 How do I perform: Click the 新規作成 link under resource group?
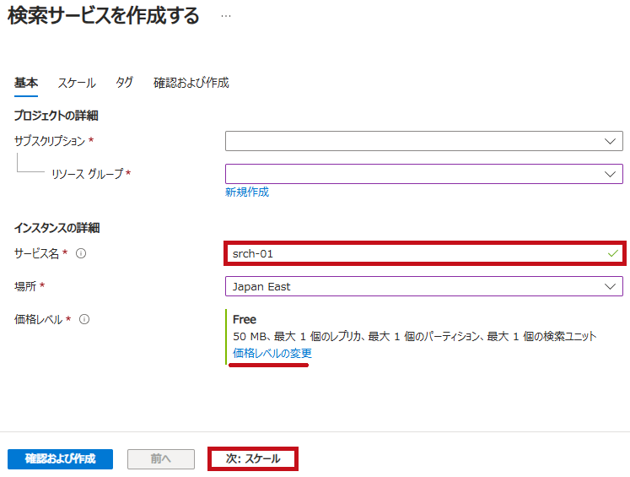(x=247, y=192)
